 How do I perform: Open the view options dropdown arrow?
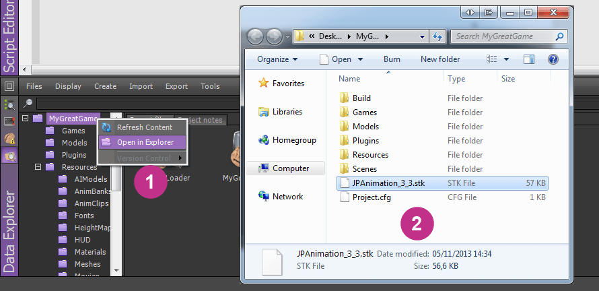tap(506, 59)
